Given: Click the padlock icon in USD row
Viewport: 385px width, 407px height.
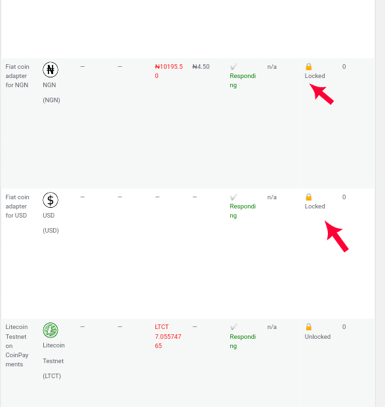Looking at the screenshot, I should (309, 197).
